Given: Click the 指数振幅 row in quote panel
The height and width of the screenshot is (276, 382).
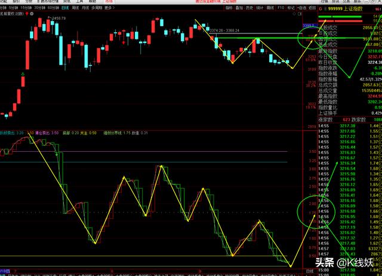Looking at the screenshot, I should (x=350, y=79).
